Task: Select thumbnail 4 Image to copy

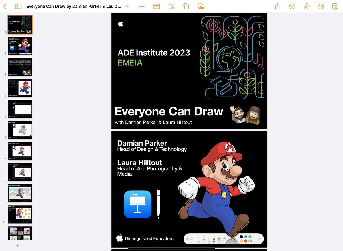Action: pyautogui.click(x=20, y=88)
